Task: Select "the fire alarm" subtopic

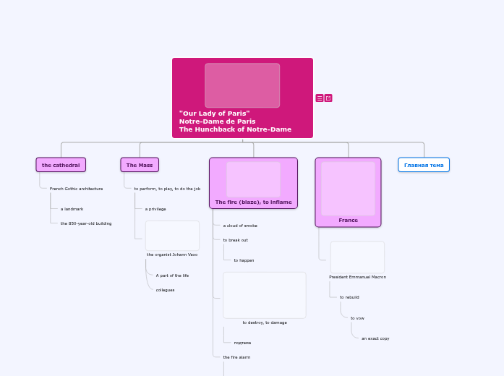Action: pos(236,357)
